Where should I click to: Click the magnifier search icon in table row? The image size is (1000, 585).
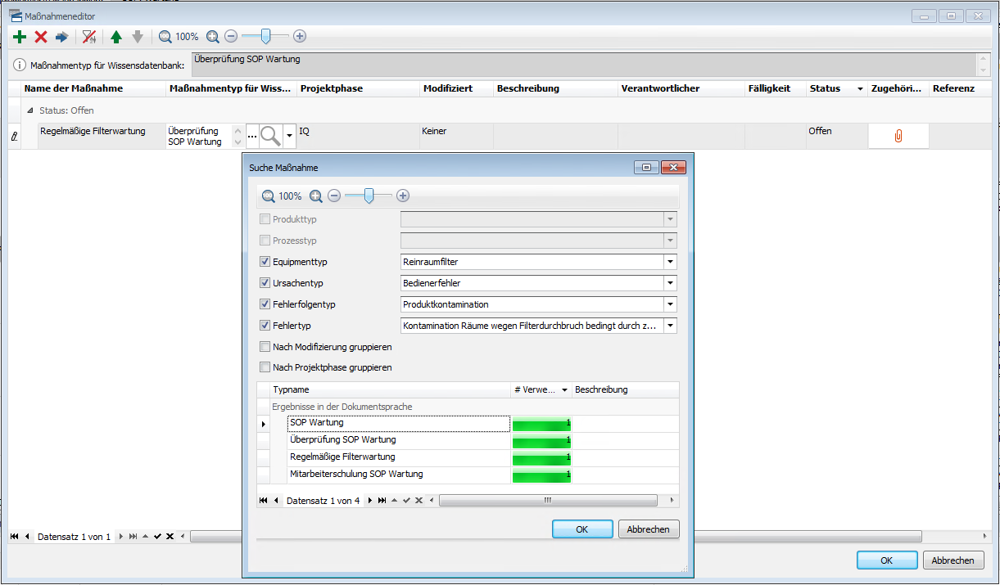pyautogui.click(x=271, y=136)
